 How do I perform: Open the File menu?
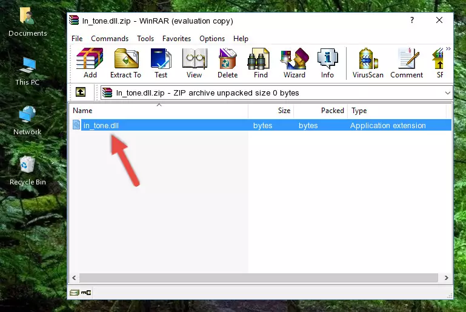[x=77, y=39]
